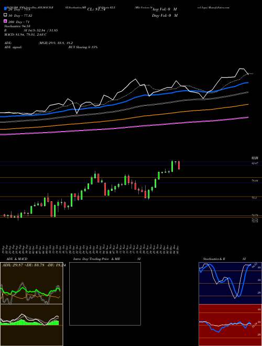Click the 'ADX & MACD' panel title
The height and width of the screenshot is (346, 262).
pos(17,259)
